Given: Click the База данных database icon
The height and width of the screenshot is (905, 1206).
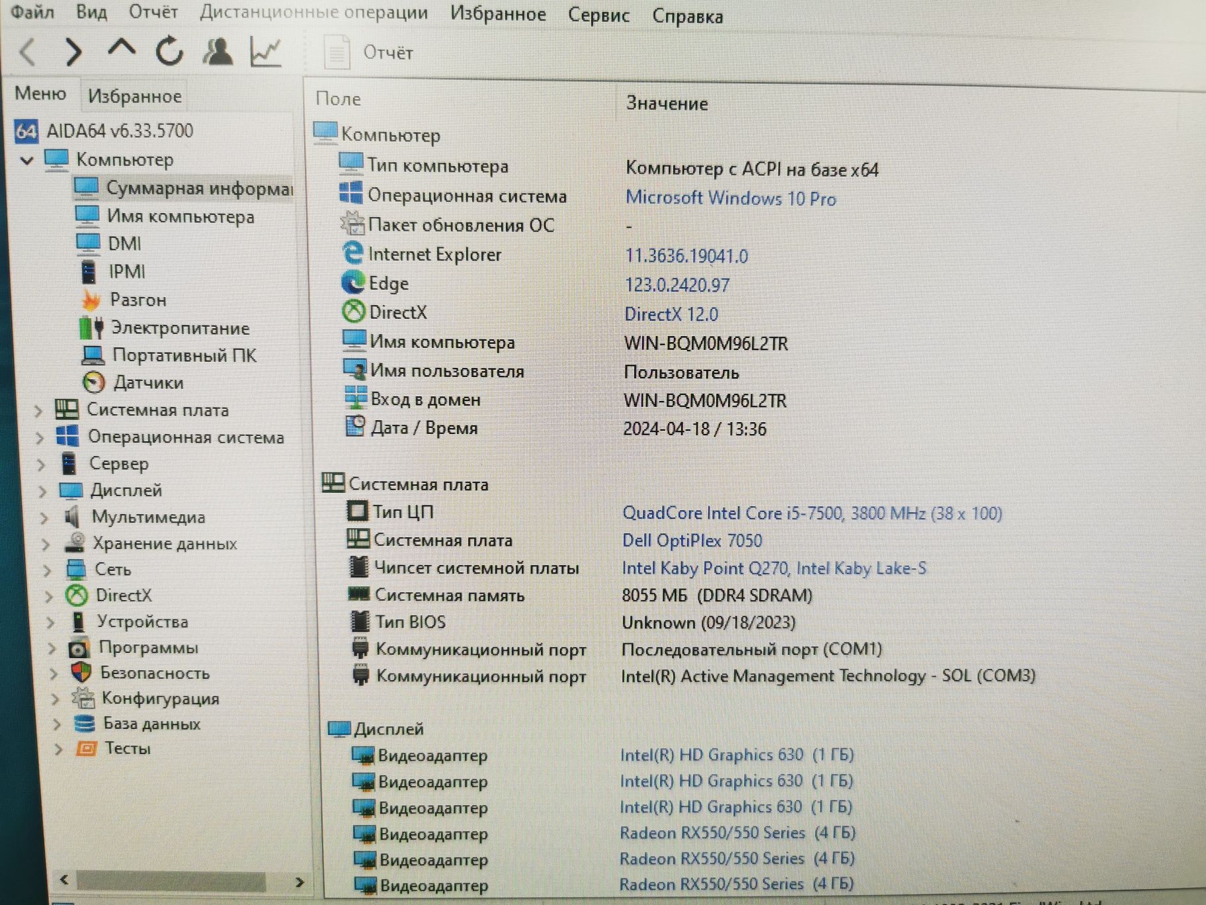Looking at the screenshot, I should click(85, 723).
